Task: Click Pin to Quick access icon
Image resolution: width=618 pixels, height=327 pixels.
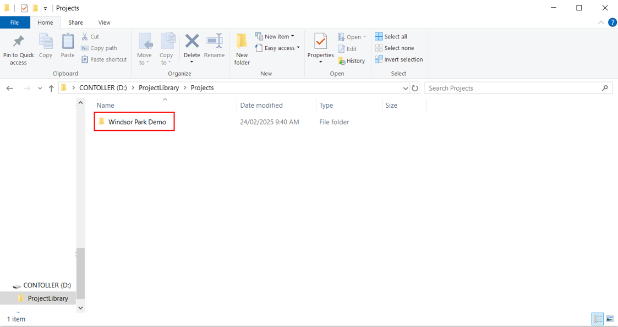Action: 18,41
